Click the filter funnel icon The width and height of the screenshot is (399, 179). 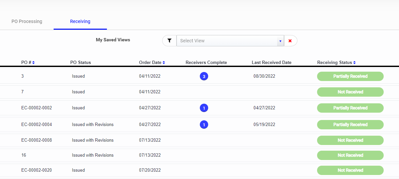pyautogui.click(x=170, y=41)
